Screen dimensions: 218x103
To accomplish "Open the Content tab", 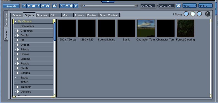I will pos(92,15).
